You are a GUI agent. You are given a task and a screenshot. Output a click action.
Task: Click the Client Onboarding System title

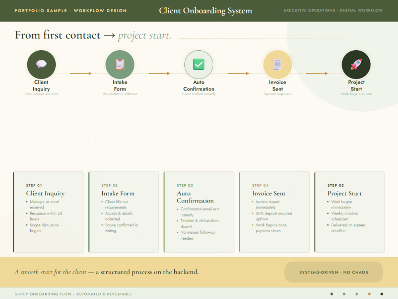coord(206,11)
